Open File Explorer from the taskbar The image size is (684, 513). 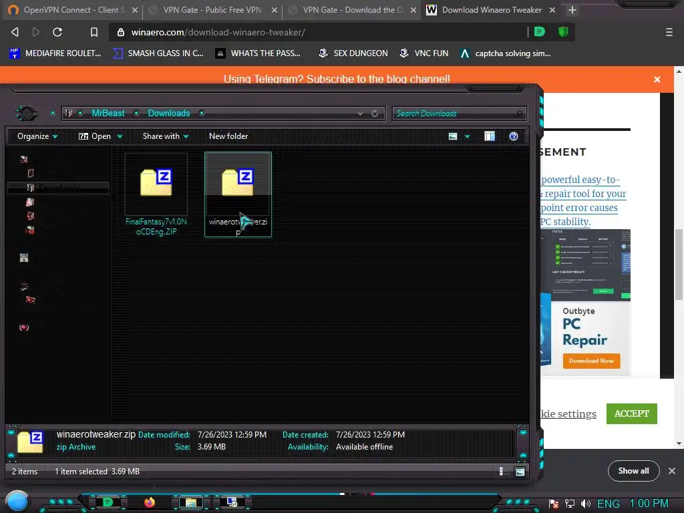coord(190,502)
